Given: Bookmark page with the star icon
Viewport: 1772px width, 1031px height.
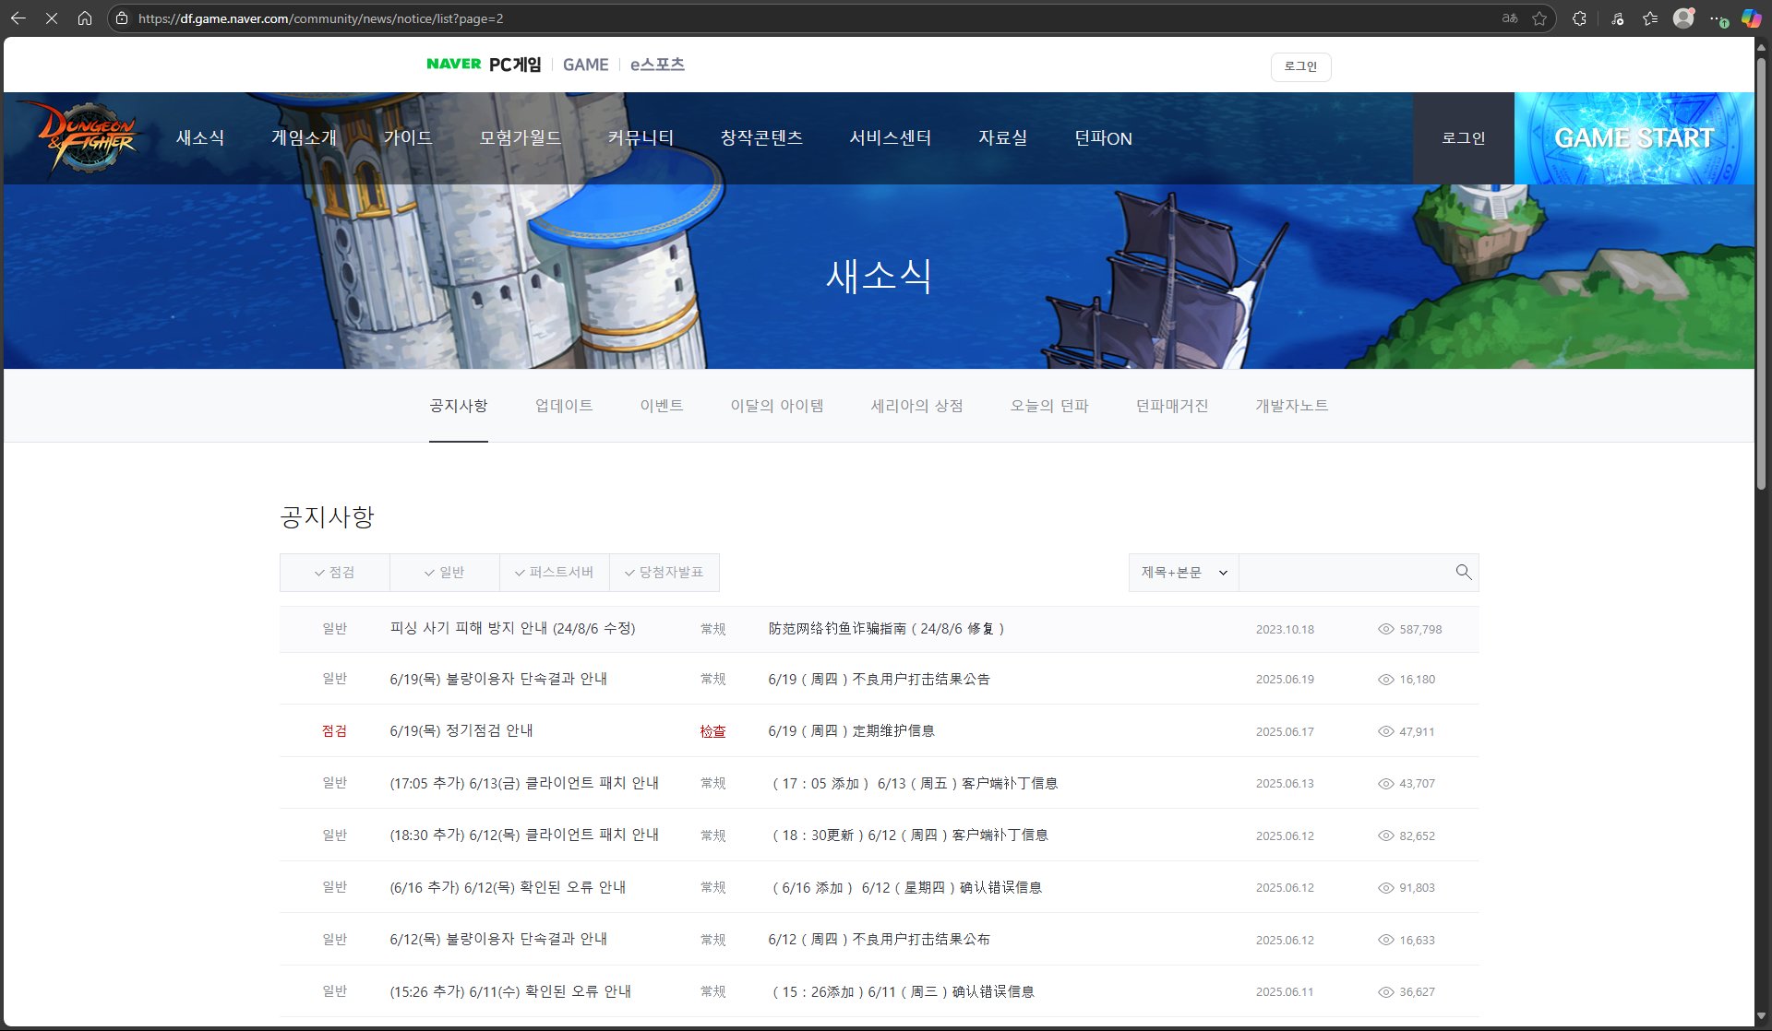Looking at the screenshot, I should (x=1539, y=18).
